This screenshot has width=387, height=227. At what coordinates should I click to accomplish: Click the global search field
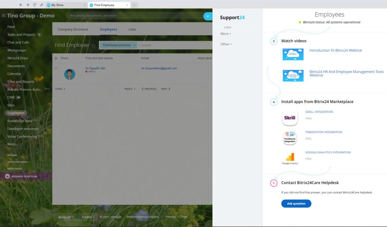pos(135,15)
